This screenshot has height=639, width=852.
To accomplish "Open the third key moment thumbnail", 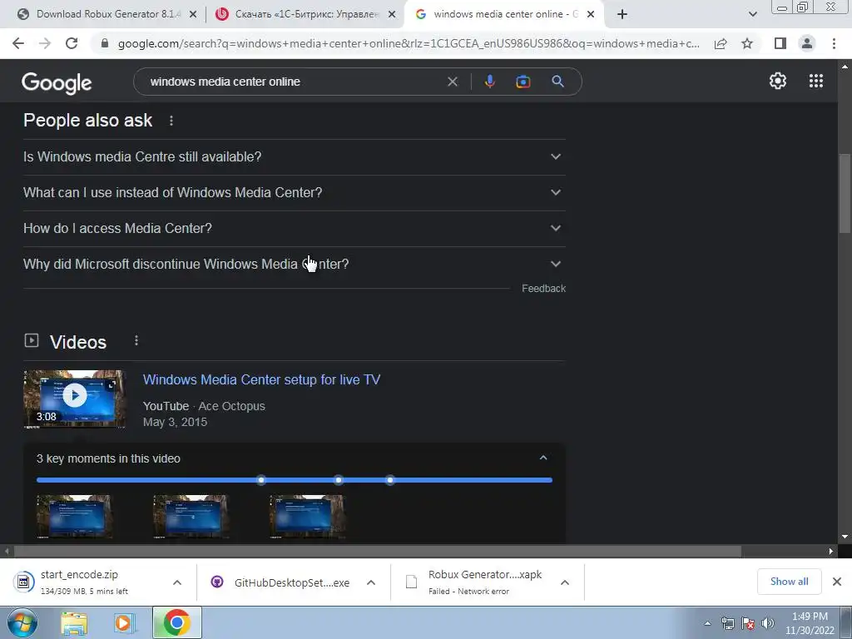I will [x=308, y=516].
